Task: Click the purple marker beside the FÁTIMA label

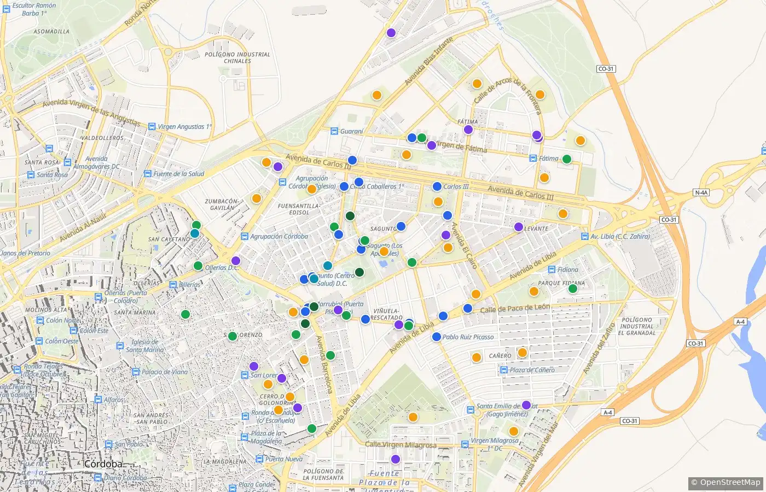Action: 468,130
